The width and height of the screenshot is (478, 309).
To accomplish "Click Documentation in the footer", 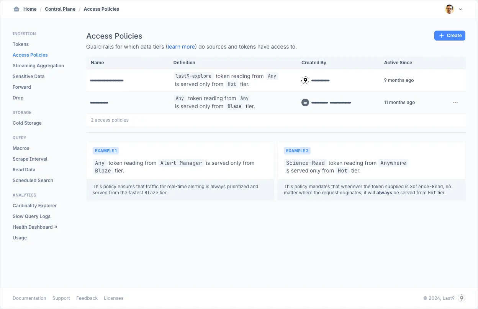I will pos(29,298).
